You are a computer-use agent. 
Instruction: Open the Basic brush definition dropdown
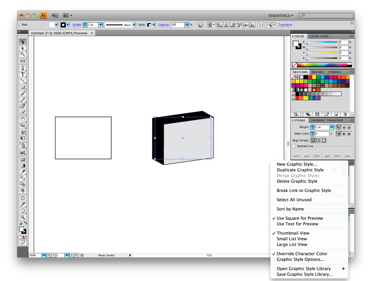(134, 25)
